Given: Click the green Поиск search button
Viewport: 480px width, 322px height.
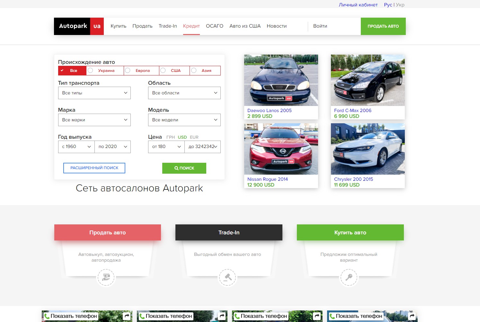Looking at the screenshot, I should [x=184, y=168].
